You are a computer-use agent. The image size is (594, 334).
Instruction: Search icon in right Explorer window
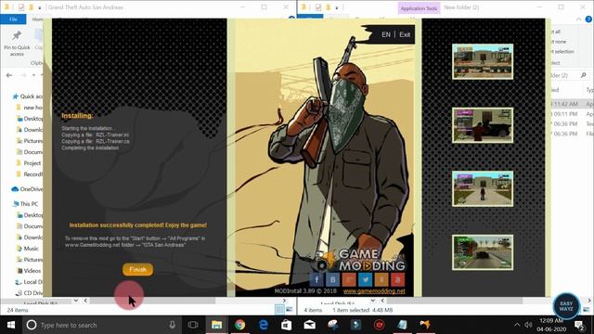(584, 75)
